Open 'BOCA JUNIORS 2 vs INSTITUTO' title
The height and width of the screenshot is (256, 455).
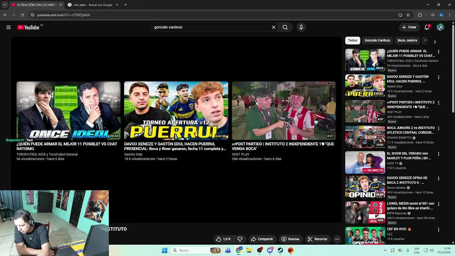(411, 130)
